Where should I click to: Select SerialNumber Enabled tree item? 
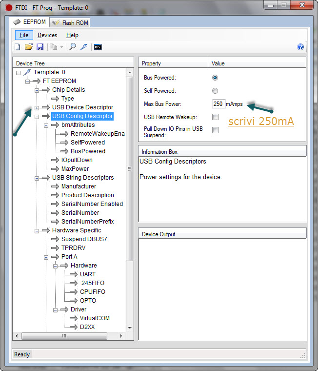92,204
